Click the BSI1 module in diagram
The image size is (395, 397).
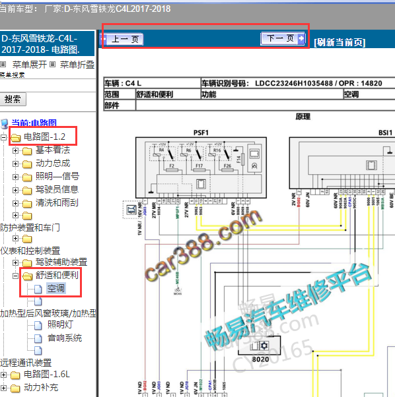[342, 163]
